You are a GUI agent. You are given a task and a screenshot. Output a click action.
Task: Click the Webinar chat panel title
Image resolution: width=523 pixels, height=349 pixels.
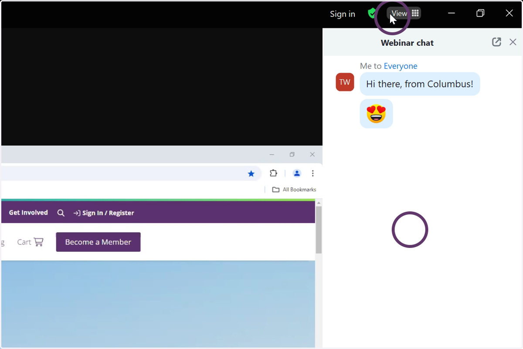point(407,43)
